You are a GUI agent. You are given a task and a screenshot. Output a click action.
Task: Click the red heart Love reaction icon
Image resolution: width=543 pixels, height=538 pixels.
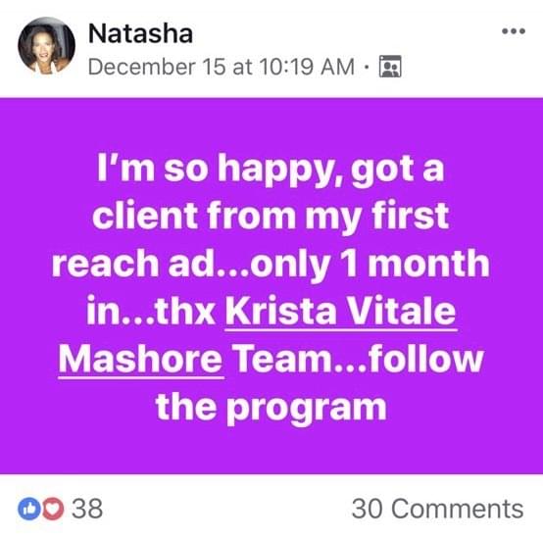(53, 509)
